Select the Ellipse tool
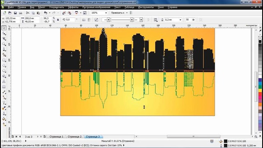 [x=4, y=66]
